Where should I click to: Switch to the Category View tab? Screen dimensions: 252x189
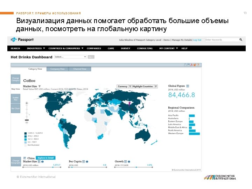pyautogui.click(x=35, y=69)
